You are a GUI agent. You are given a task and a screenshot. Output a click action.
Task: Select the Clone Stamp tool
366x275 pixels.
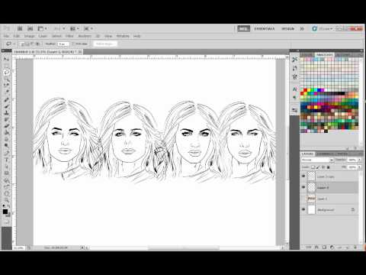(7, 113)
